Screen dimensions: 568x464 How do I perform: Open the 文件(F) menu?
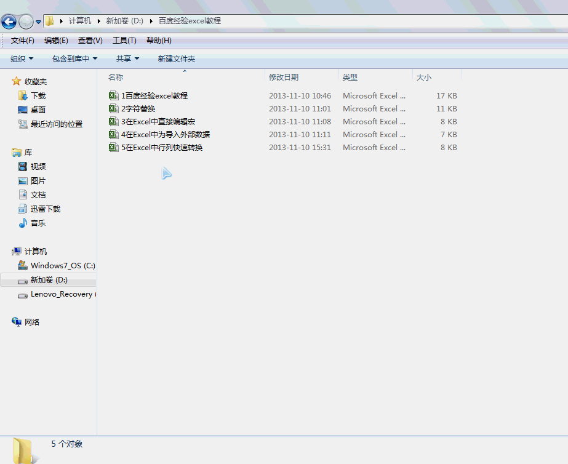coord(22,41)
